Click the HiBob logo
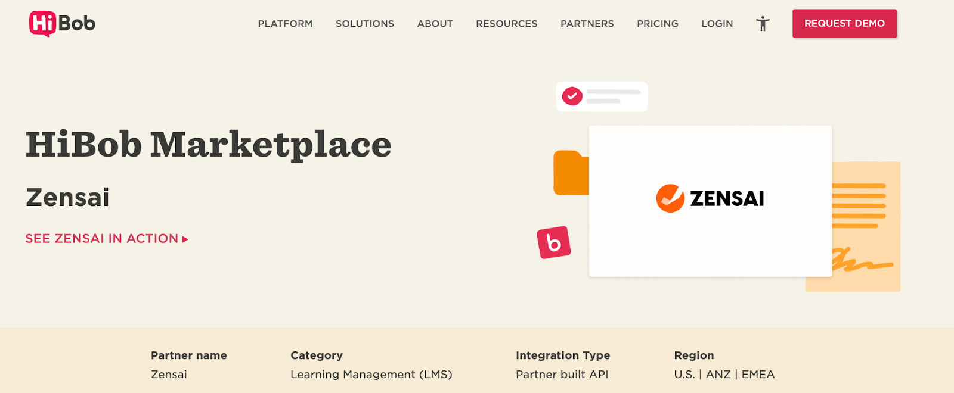954x393 pixels. (62, 24)
